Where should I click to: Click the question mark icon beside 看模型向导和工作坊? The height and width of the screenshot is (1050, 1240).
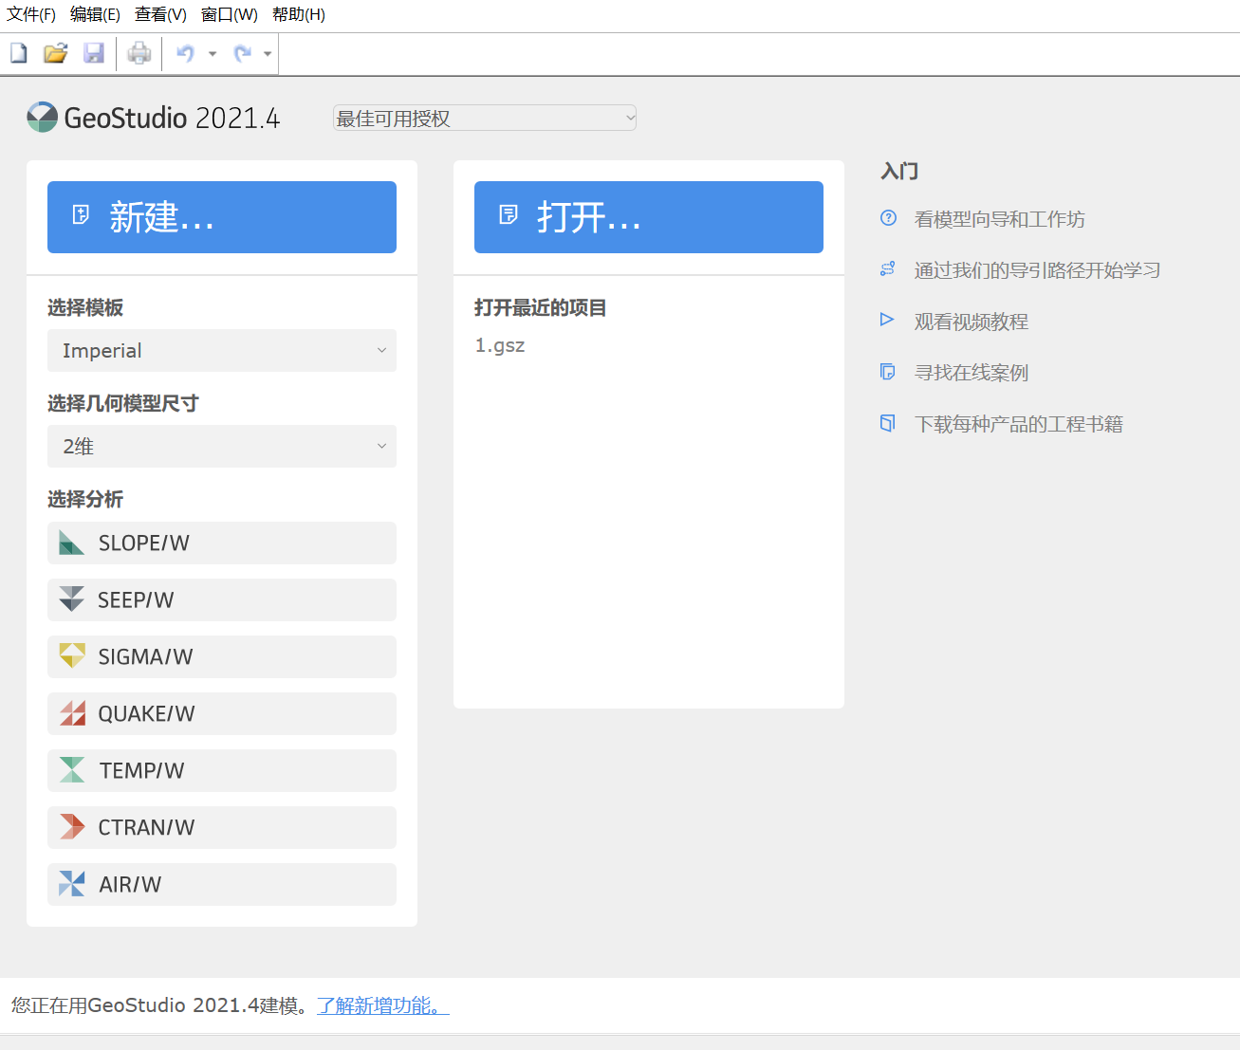tap(888, 218)
